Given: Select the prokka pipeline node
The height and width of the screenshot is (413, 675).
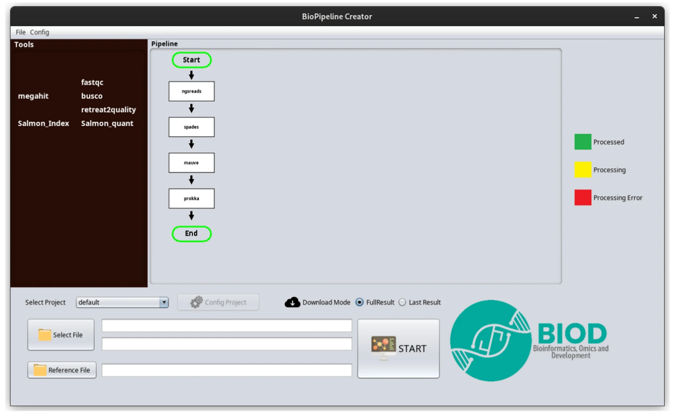Looking at the screenshot, I should tap(191, 199).
